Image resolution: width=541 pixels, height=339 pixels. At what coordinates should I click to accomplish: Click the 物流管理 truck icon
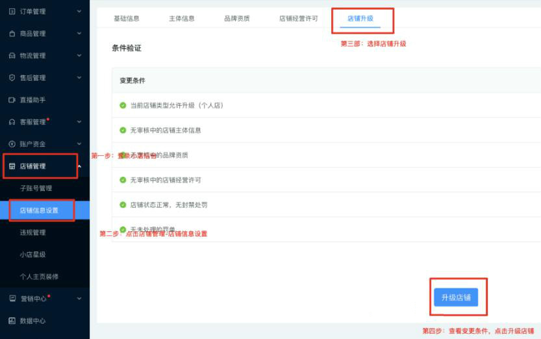coord(12,55)
